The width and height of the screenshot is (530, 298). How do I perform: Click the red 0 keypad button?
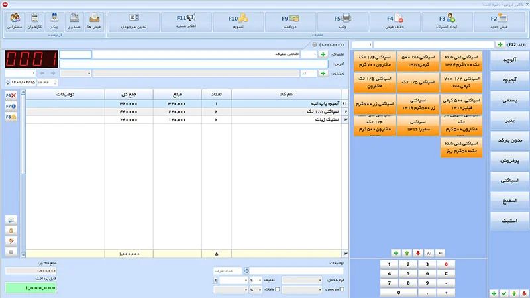coord(446,264)
